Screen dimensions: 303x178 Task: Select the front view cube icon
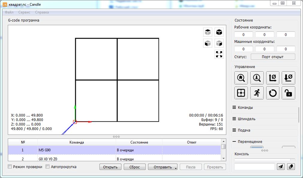tap(208, 43)
